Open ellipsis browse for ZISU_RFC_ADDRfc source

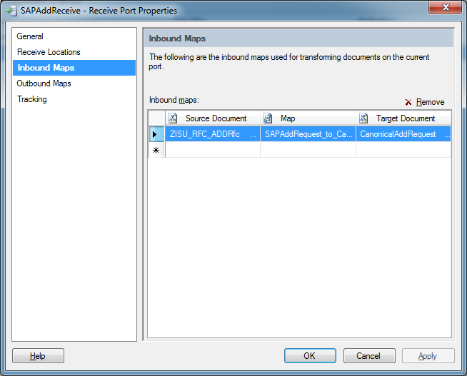click(253, 135)
